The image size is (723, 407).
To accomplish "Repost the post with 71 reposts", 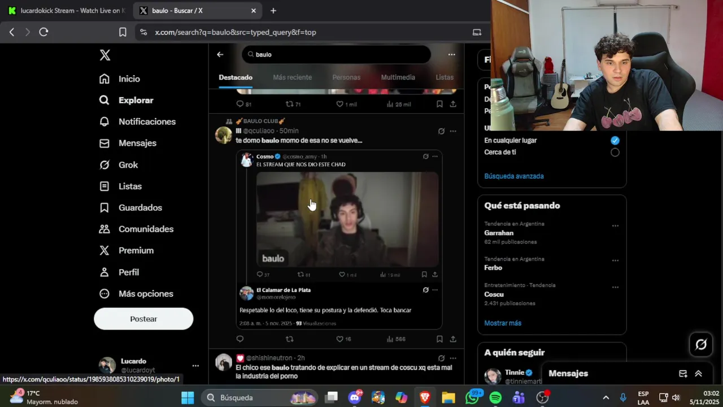I will point(293,104).
